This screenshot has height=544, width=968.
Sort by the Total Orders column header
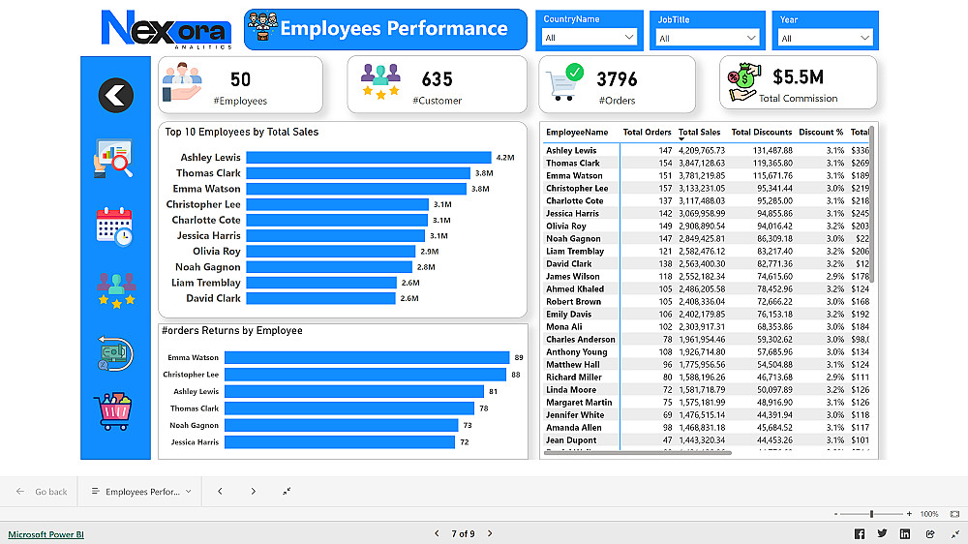pyautogui.click(x=647, y=133)
